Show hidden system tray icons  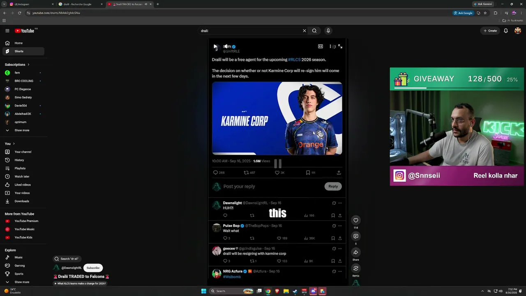click(x=482, y=291)
